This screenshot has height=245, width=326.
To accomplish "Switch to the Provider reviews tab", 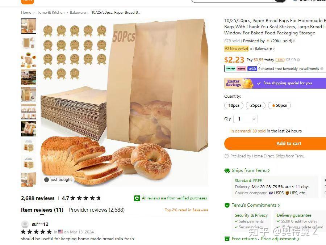I will click(97, 210).
